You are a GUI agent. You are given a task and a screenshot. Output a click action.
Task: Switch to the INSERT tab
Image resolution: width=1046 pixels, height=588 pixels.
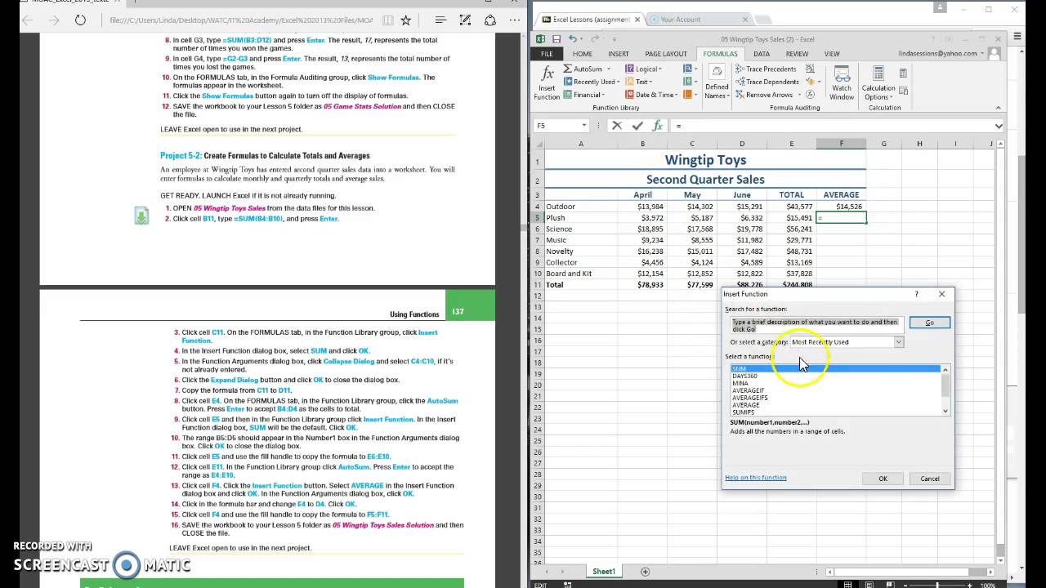tap(619, 54)
